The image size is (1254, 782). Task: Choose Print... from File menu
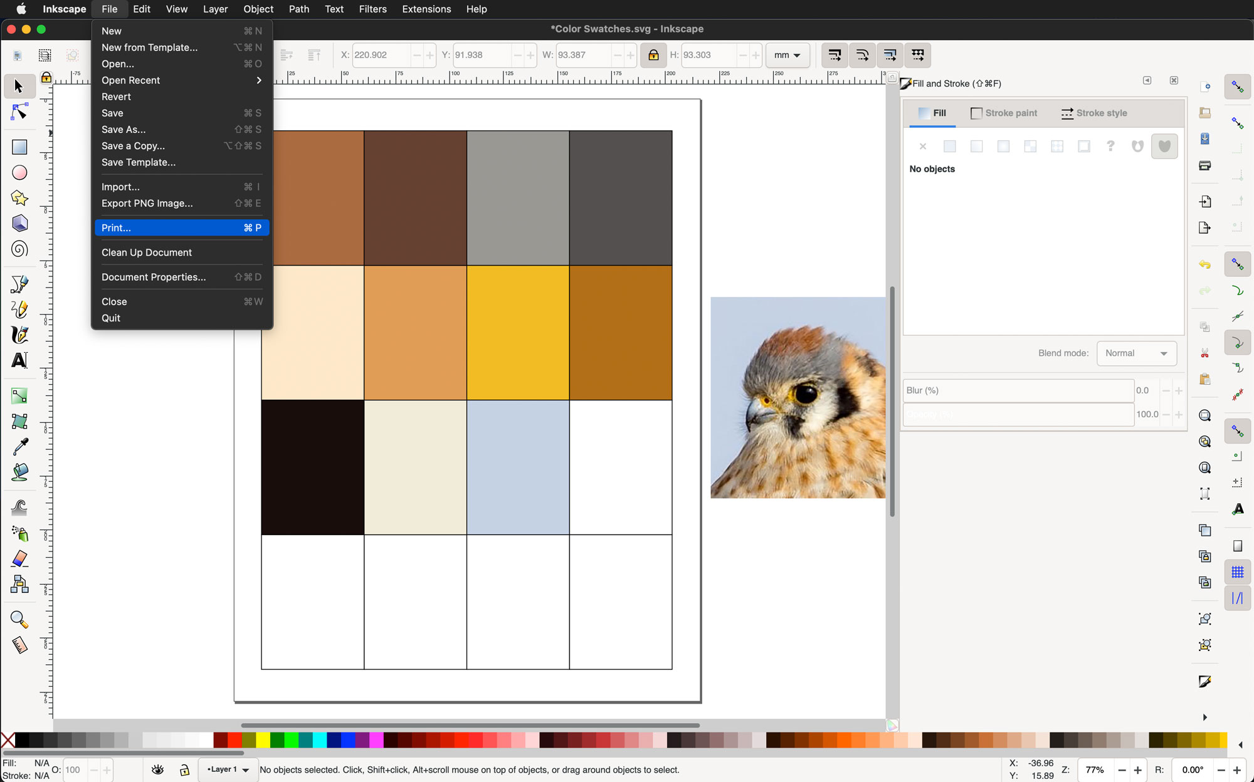(x=182, y=228)
